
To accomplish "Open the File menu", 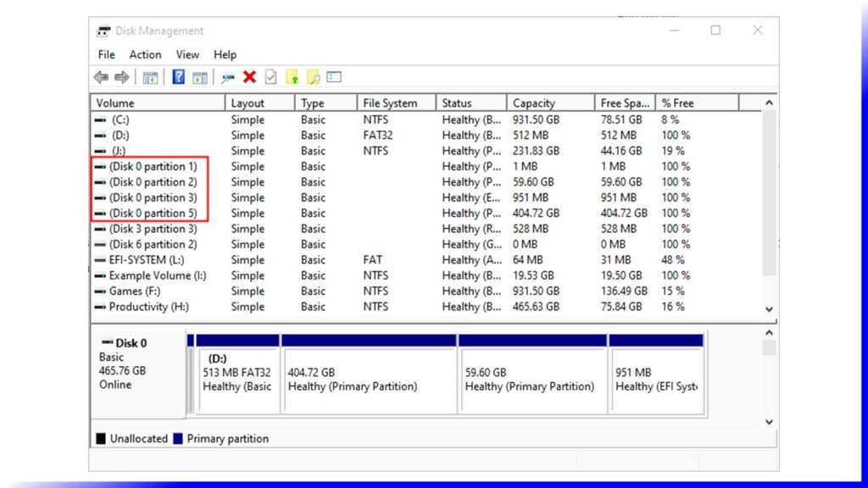I will [106, 54].
